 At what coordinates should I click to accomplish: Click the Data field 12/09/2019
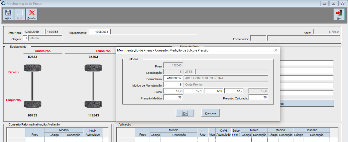click(33, 32)
